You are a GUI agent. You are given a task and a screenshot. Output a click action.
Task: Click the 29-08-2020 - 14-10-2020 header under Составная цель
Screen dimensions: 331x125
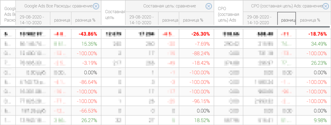point(142,20)
